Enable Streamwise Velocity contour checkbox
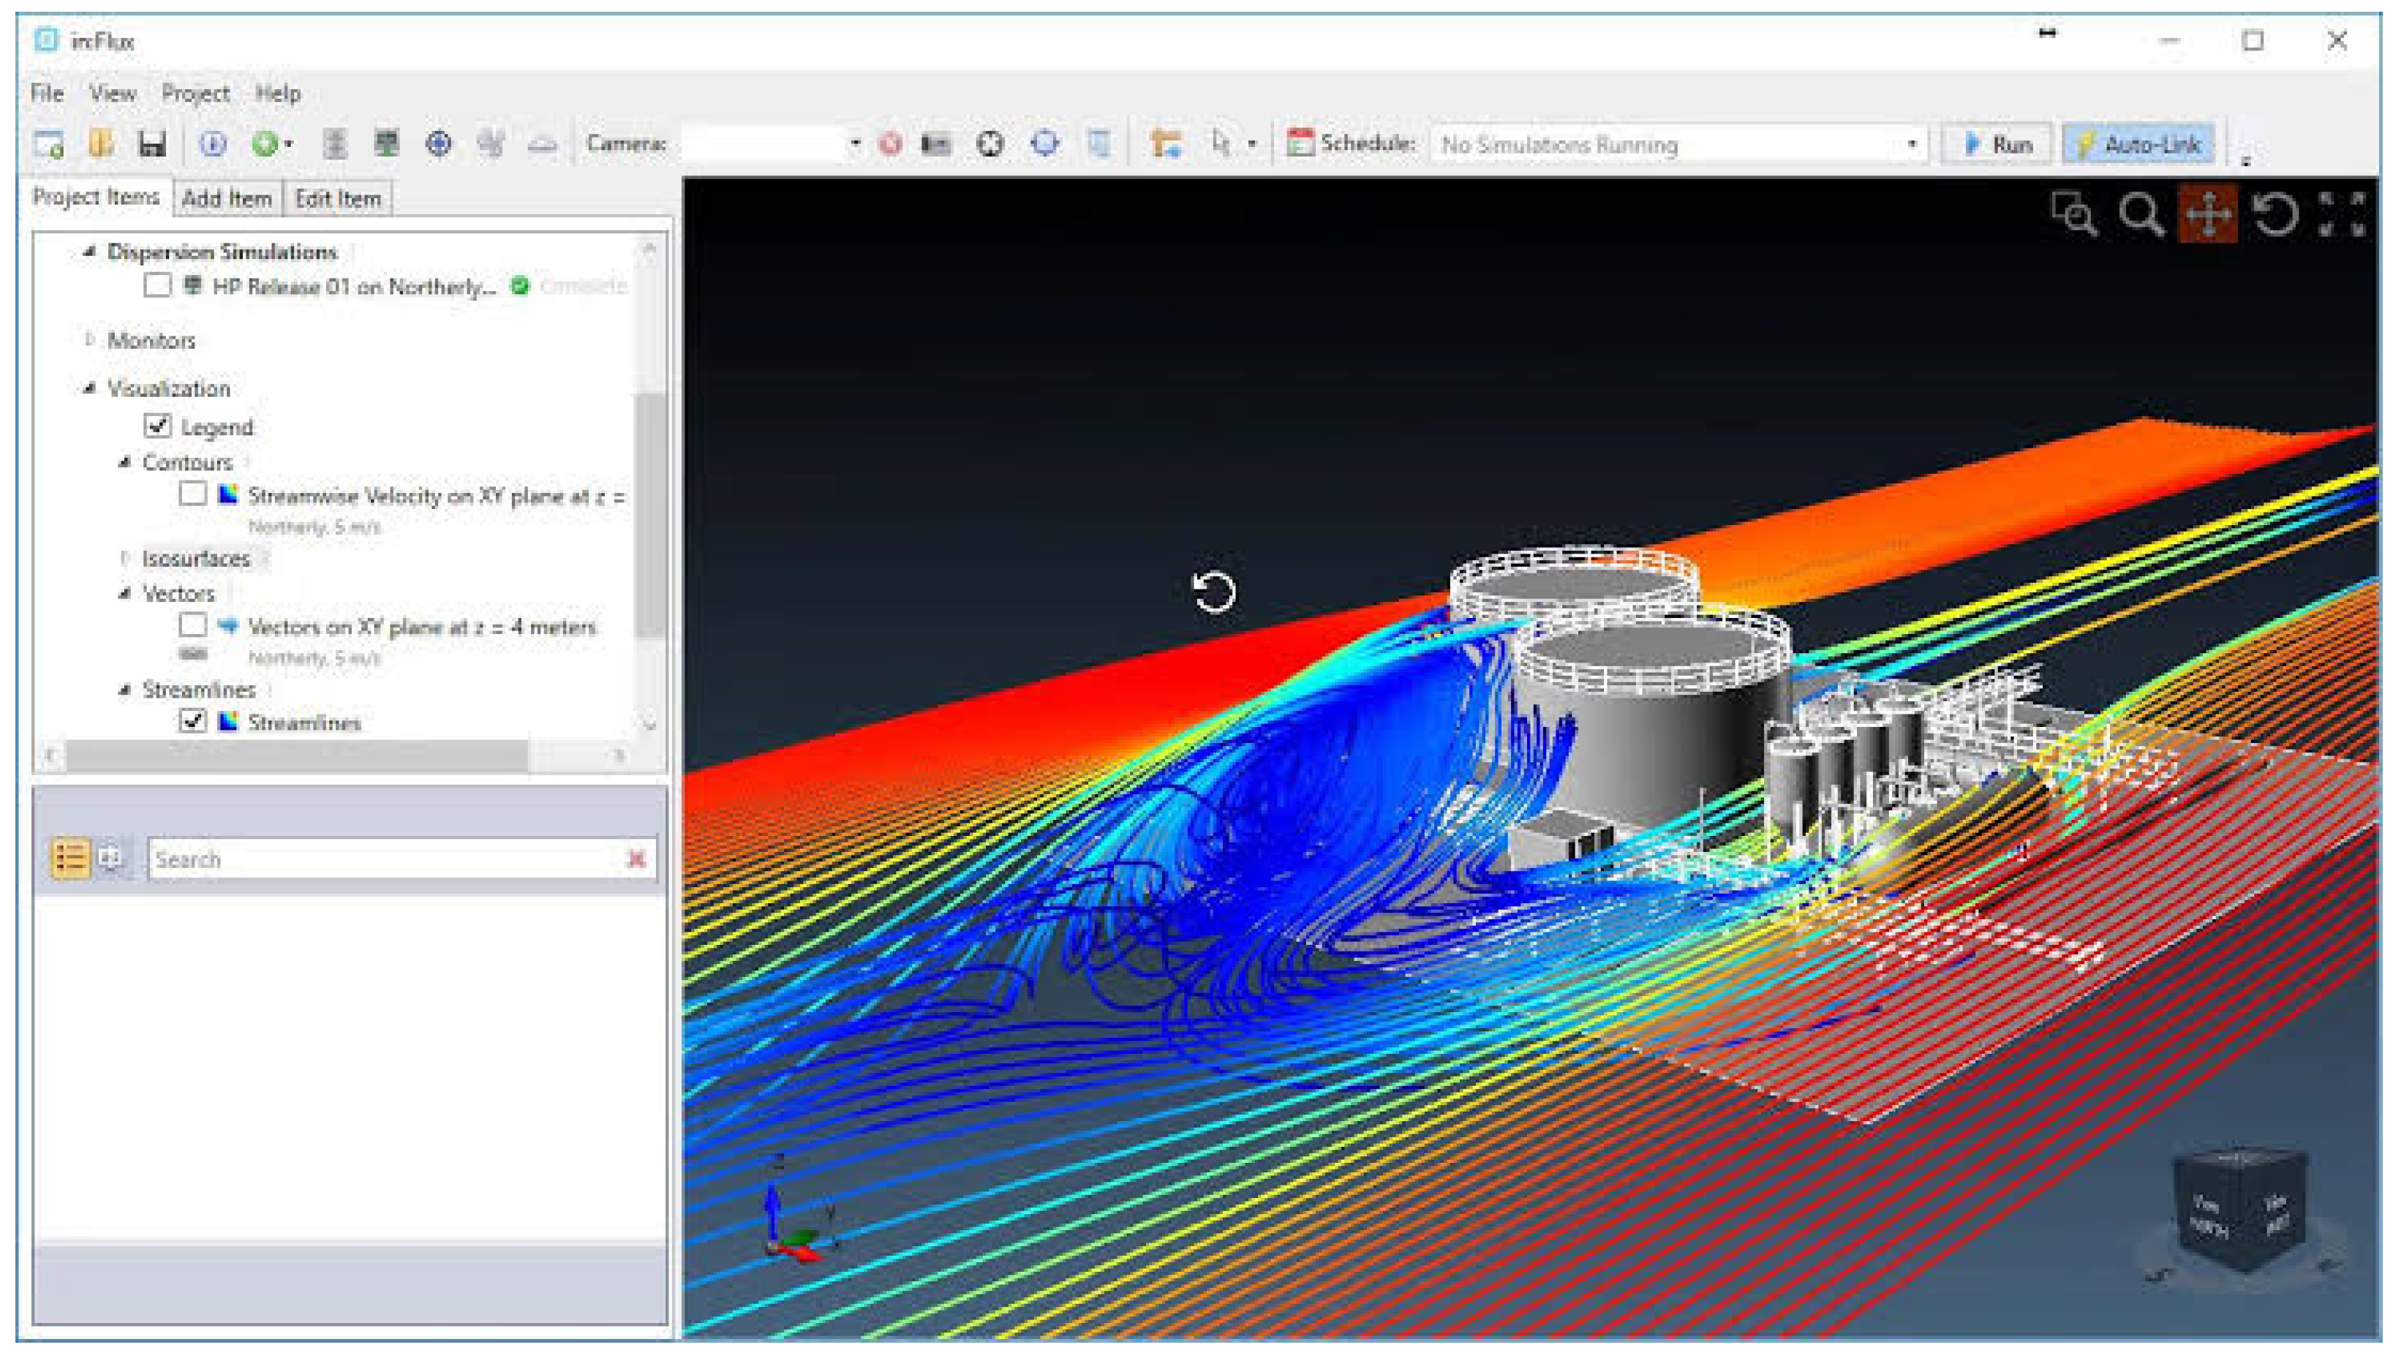The image size is (2401, 1361). pos(192,494)
